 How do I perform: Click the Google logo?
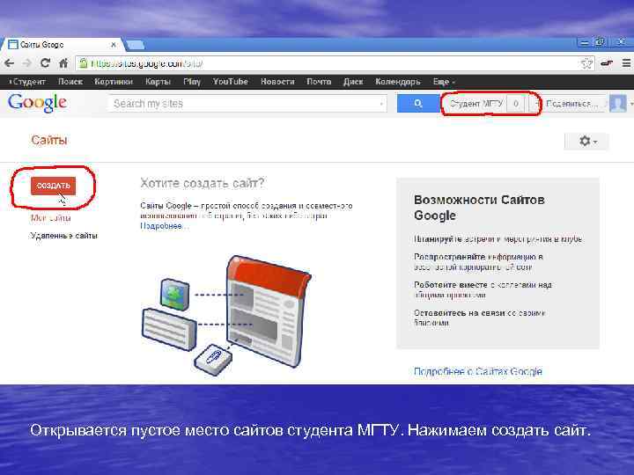[x=37, y=103]
